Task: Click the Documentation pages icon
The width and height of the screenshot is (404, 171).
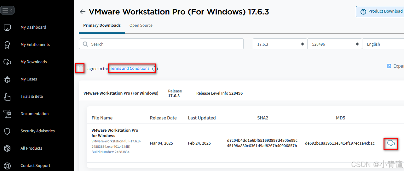Action: (x=7, y=114)
